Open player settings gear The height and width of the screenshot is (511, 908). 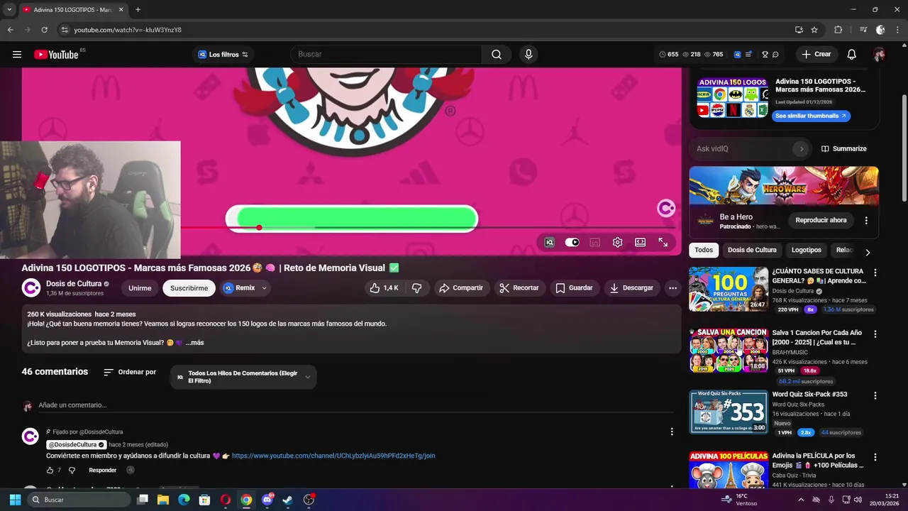618,242
